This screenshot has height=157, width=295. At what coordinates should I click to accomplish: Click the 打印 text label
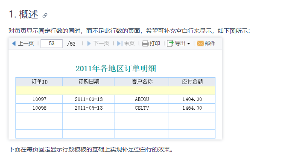[155, 44]
